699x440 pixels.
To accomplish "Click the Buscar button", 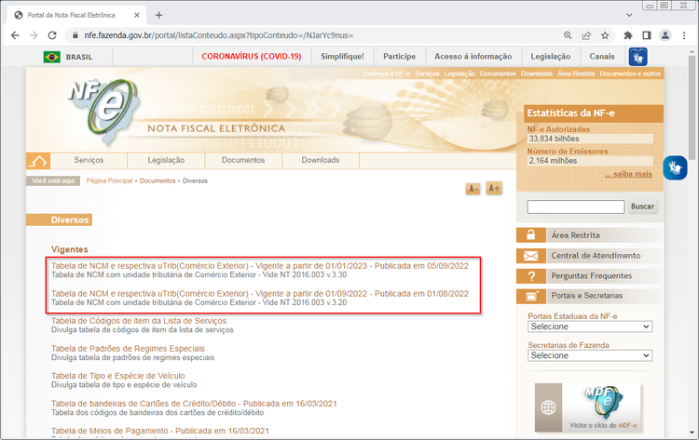I will click(642, 207).
